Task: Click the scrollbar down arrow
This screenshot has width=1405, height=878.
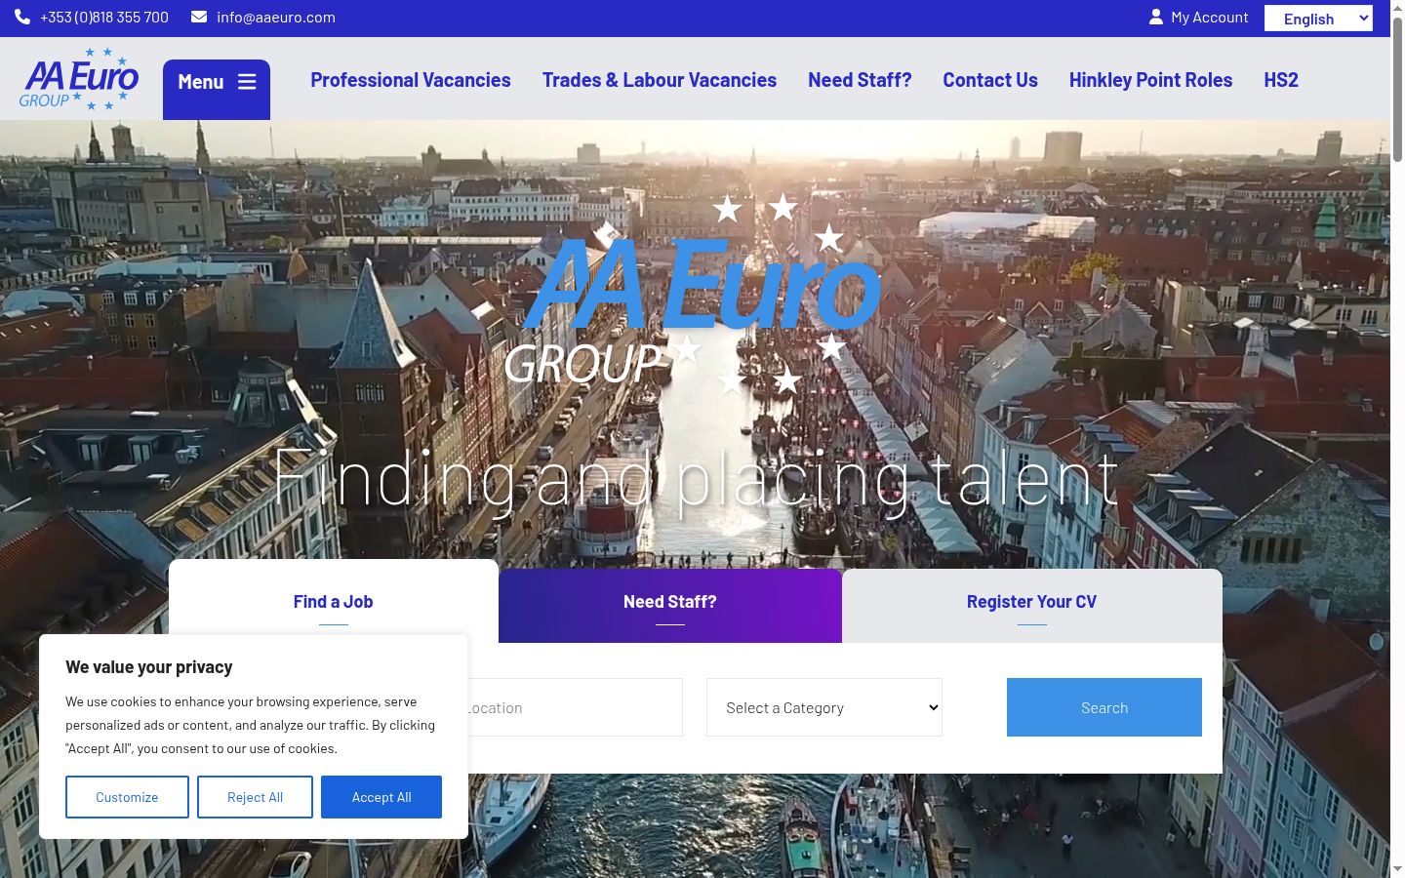Action: [x=1397, y=868]
